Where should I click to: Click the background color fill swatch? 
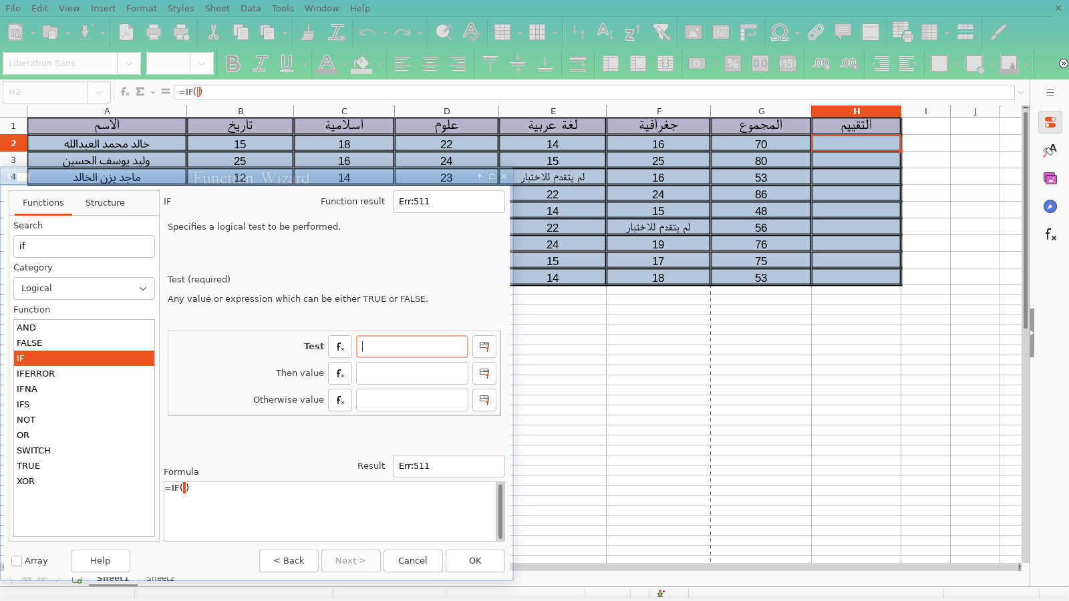pyautogui.click(x=361, y=63)
